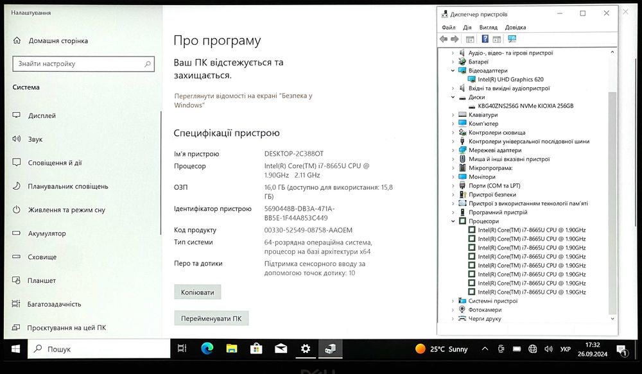Show hidden tray icons chevron
642x374 pixels.
click(x=485, y=349)
